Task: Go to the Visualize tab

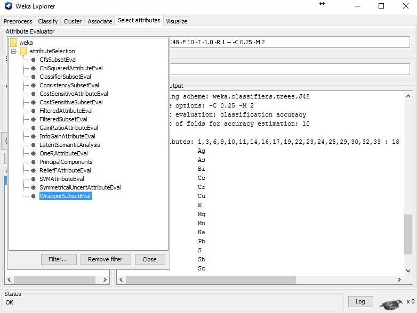Action: pos(177,21)
